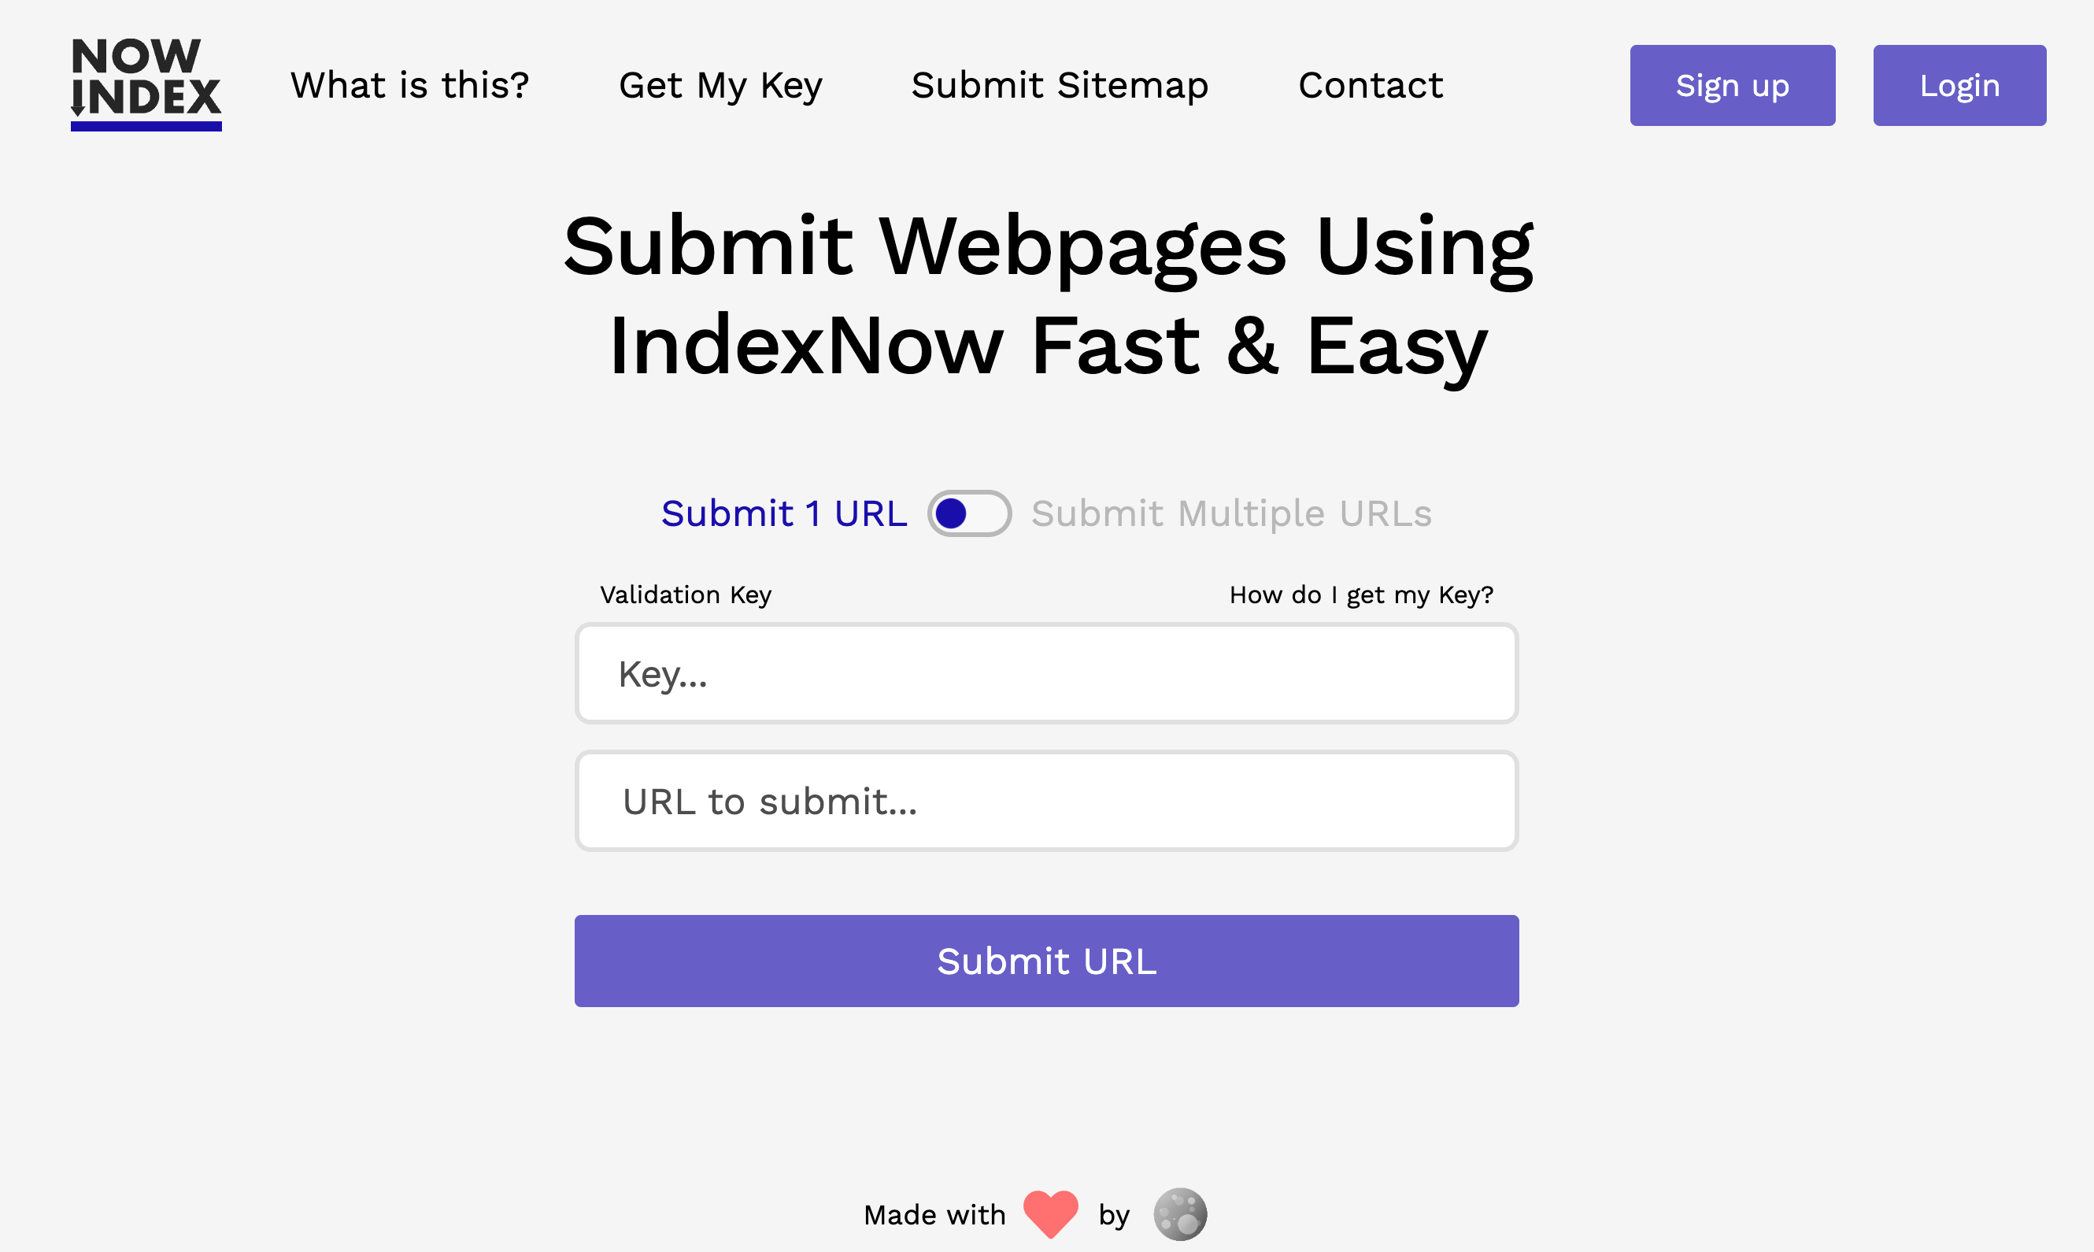Click the main heading Submit Webpages Using IndexNow
The image size is (2094, 1252).
(x=1048, y=295)
